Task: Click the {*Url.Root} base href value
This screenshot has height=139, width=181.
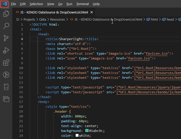Action: (x=80, y=49)
